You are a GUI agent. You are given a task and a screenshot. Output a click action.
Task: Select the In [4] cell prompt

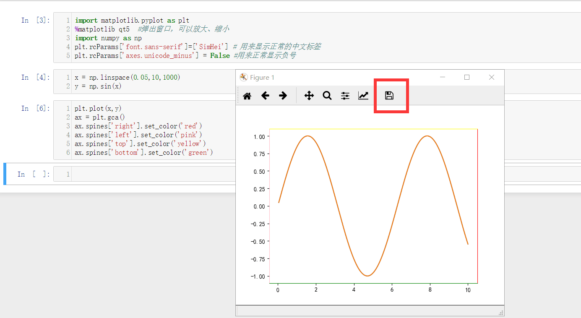click(36, 77)
